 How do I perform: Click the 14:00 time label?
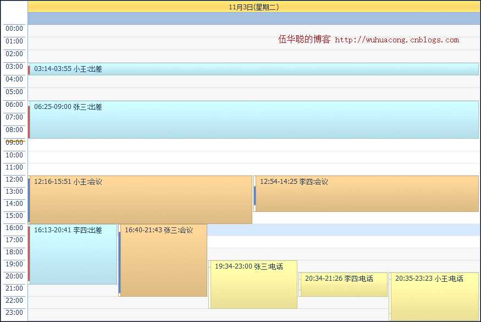pyautogui.click(x=14, y=204)
